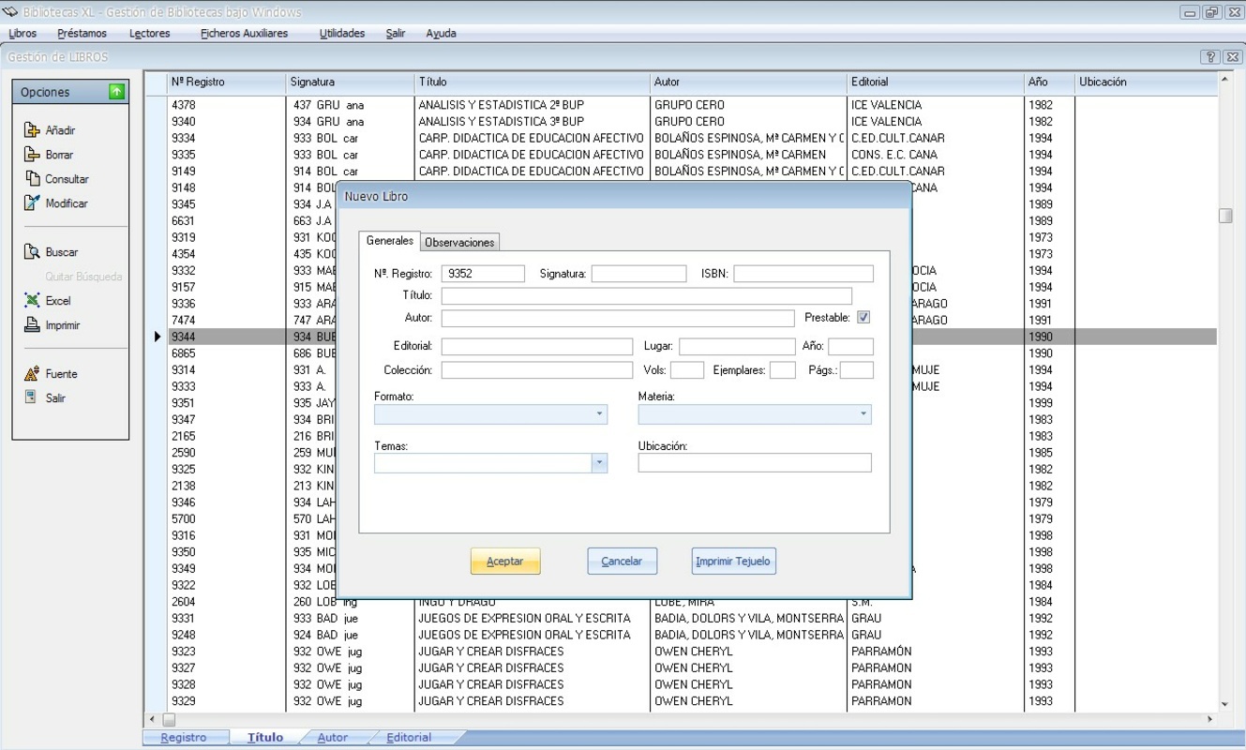
Task: Open the Ficheros Auxiliares menu
Action: tap(245, 34)
